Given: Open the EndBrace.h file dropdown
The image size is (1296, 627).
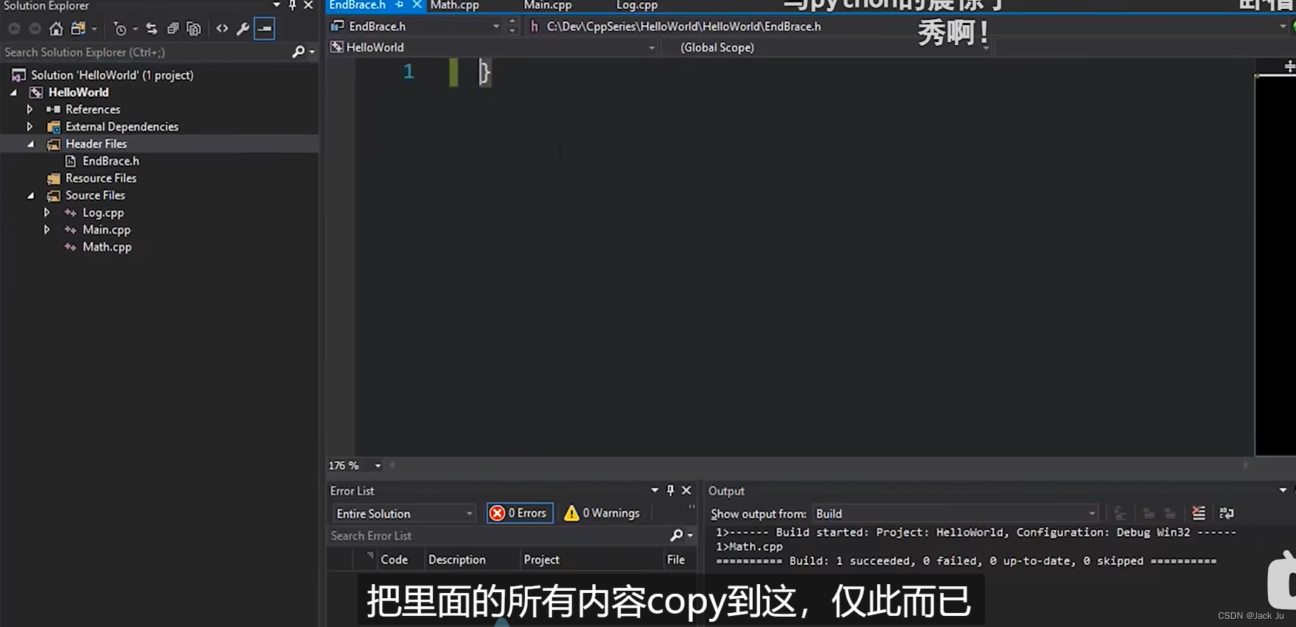Looking at the screenshot, I should (496, 27).
